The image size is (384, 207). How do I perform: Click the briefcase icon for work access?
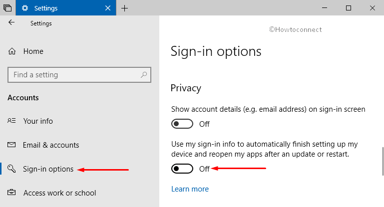tap(11, 193)
